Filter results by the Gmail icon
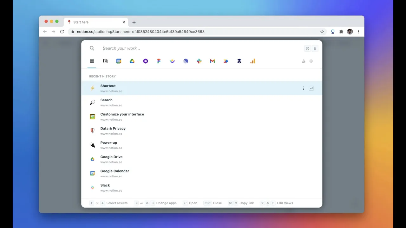The height and width of the screenshot is (228, 406). 213,61
